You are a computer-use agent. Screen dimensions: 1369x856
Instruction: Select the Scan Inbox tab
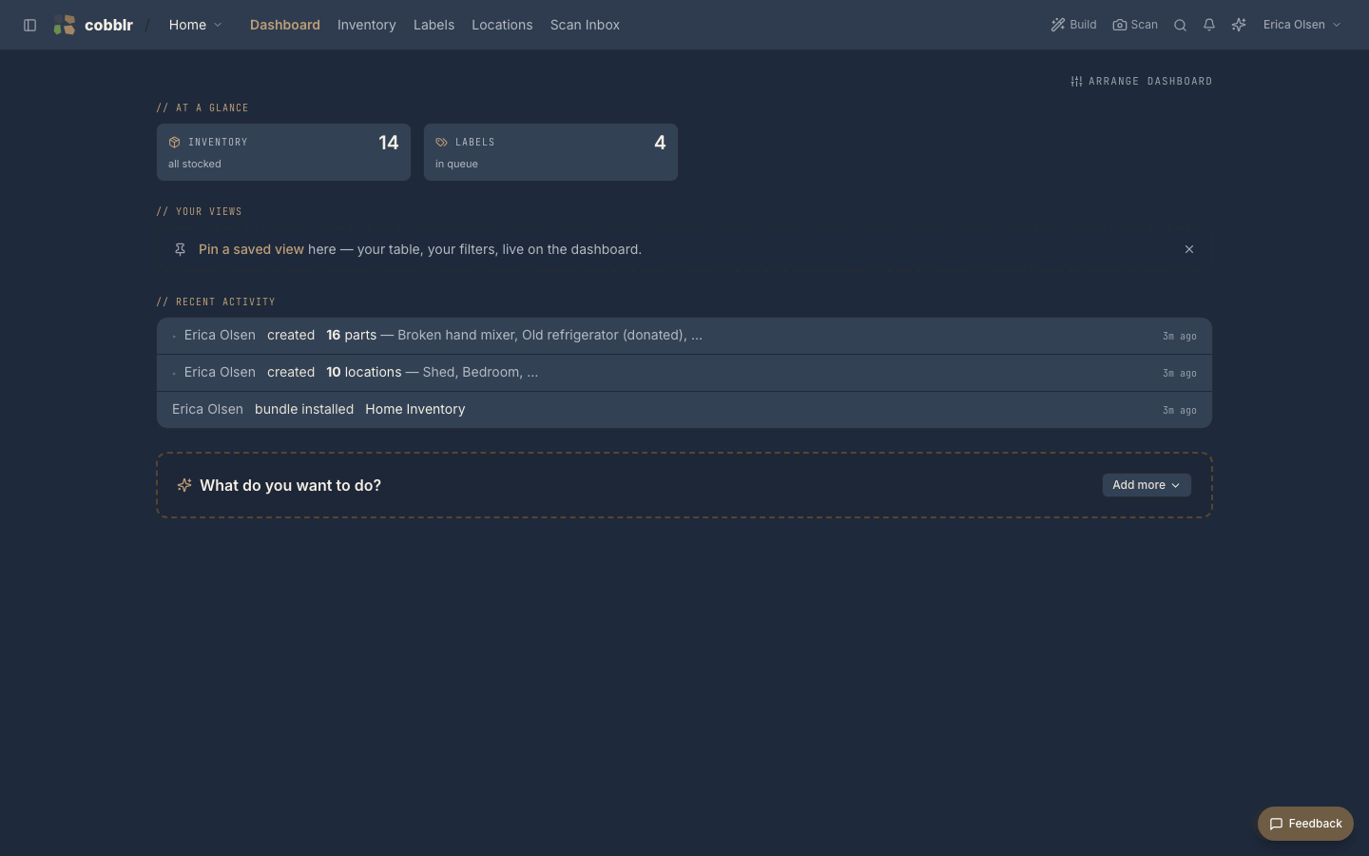(x=585, y=25)
